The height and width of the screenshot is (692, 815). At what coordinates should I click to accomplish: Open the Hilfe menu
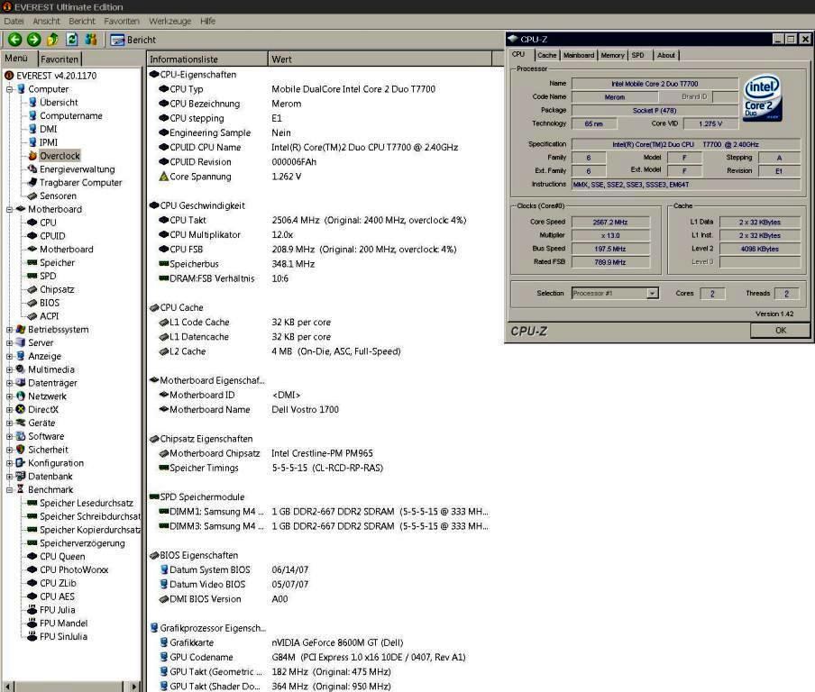pyautogui.click(x=208, y=22)
